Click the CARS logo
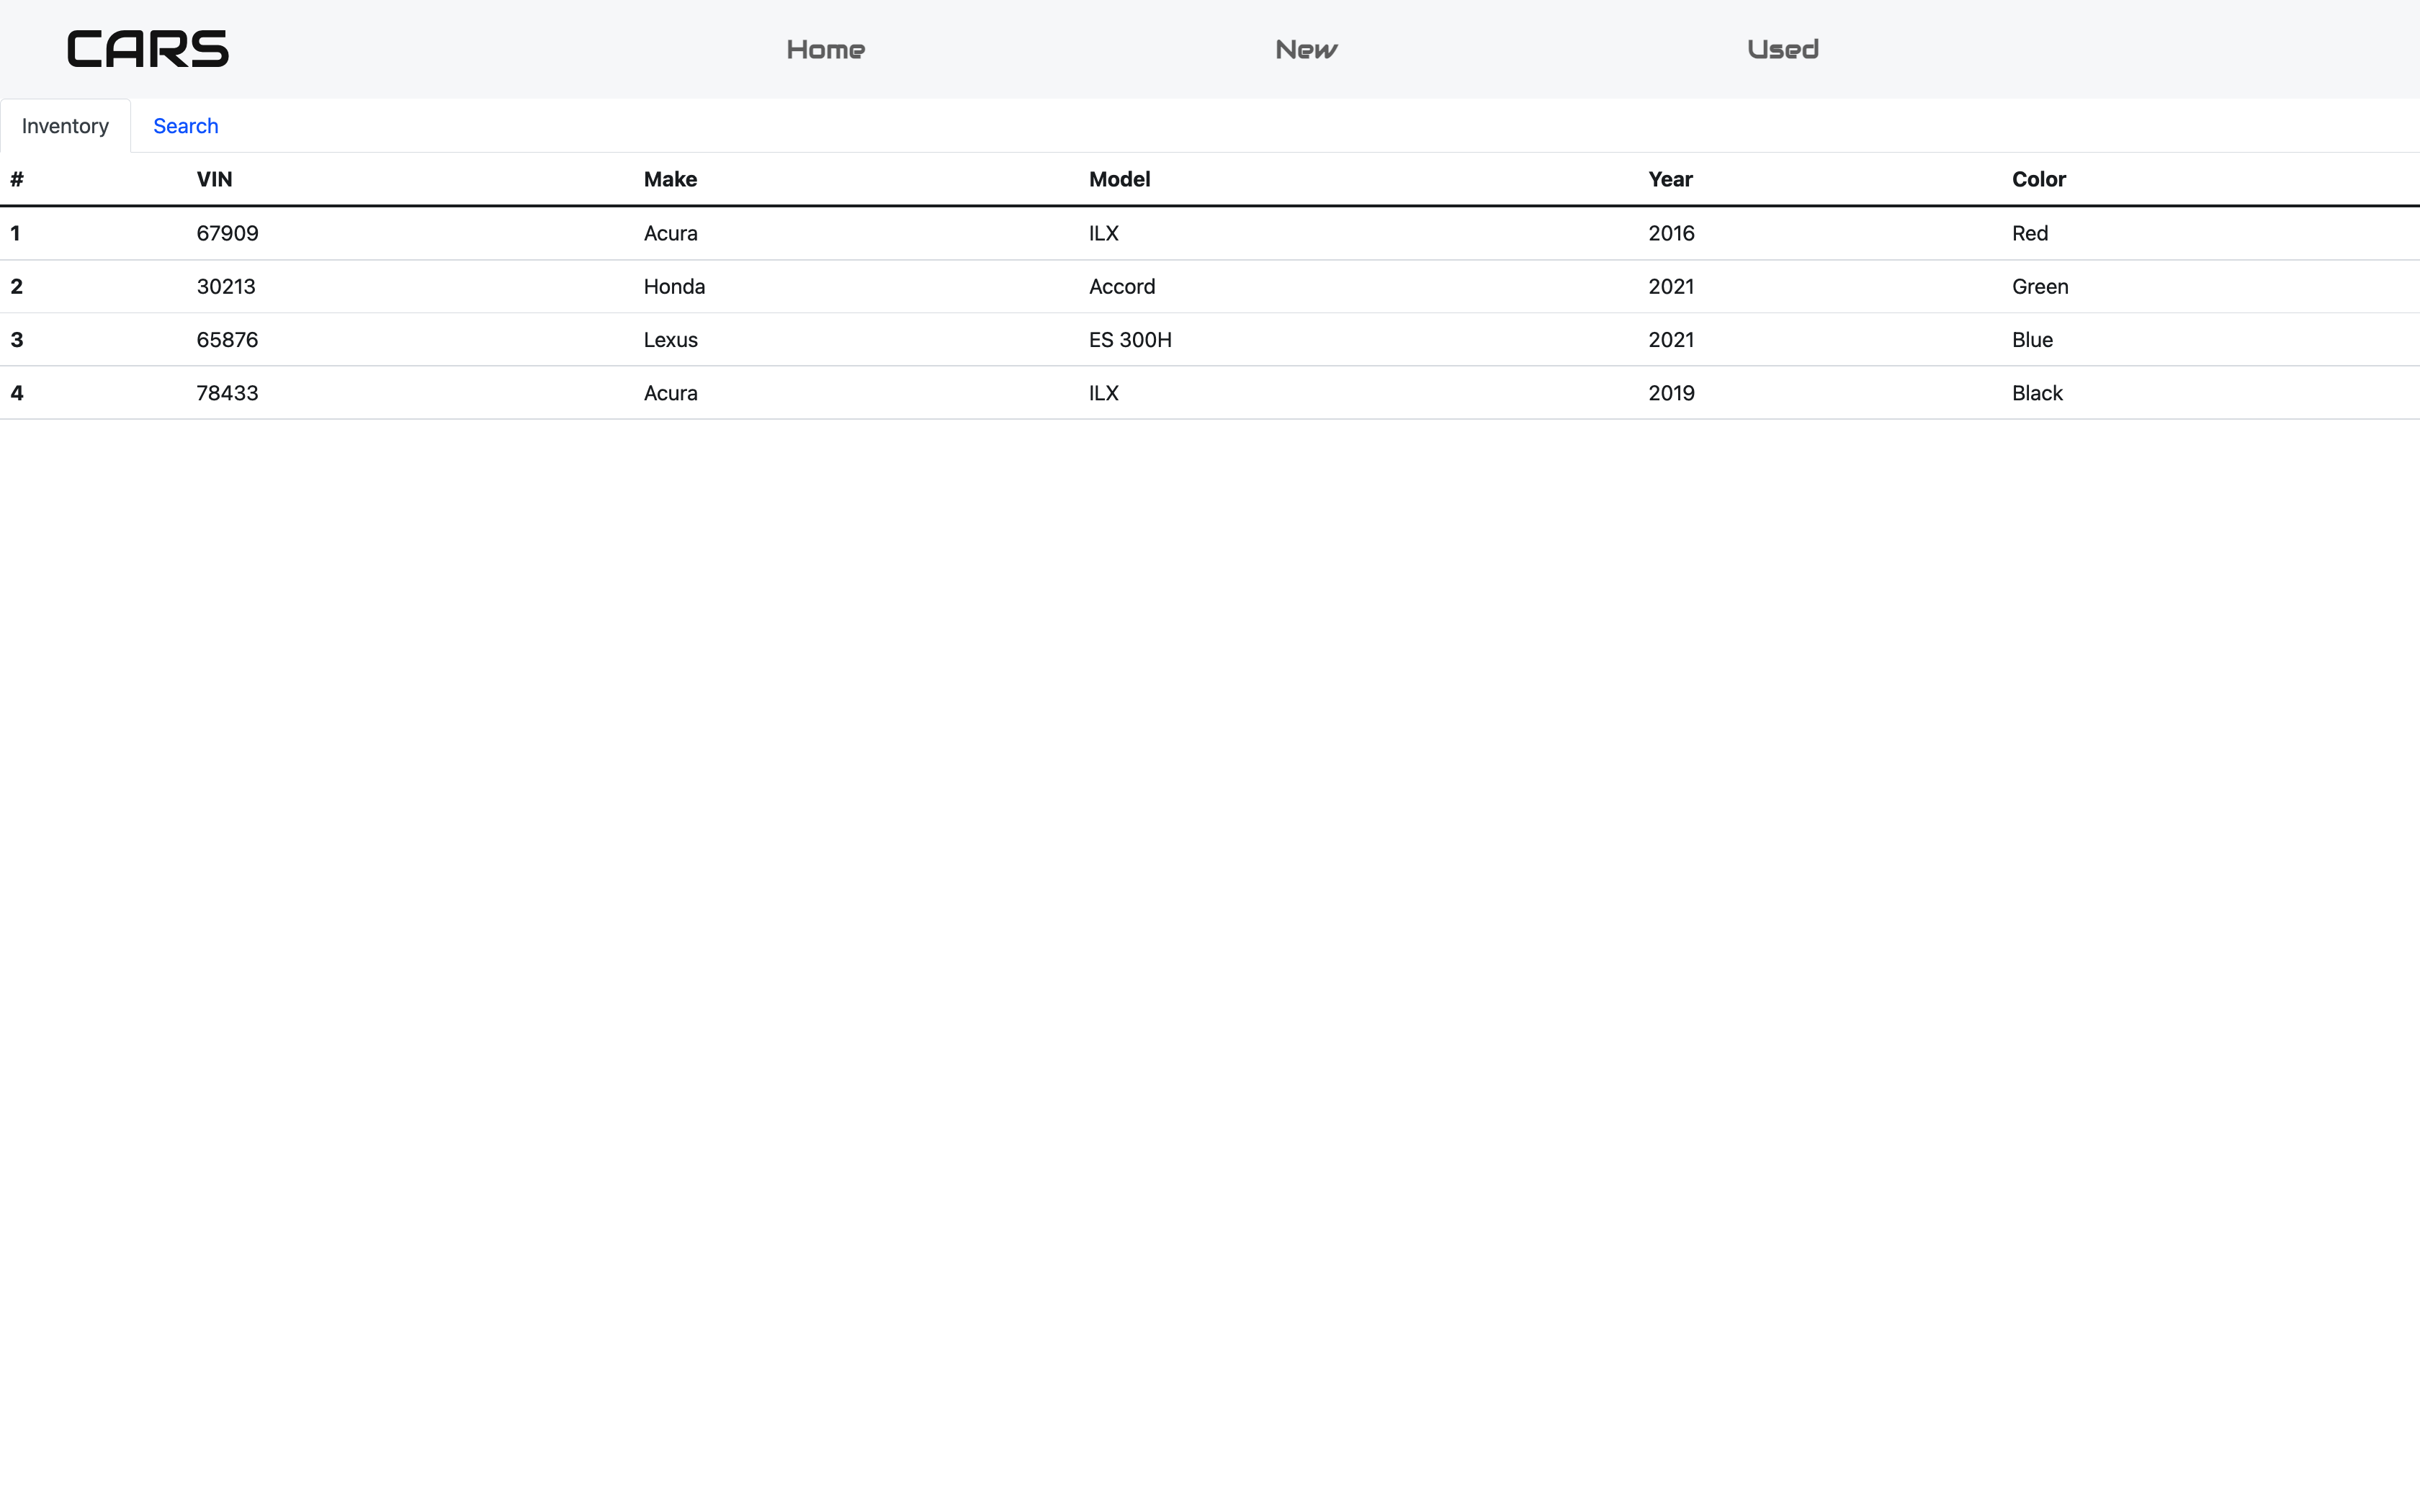This screenshot has height=1512, width=2420. pos(148,49)
